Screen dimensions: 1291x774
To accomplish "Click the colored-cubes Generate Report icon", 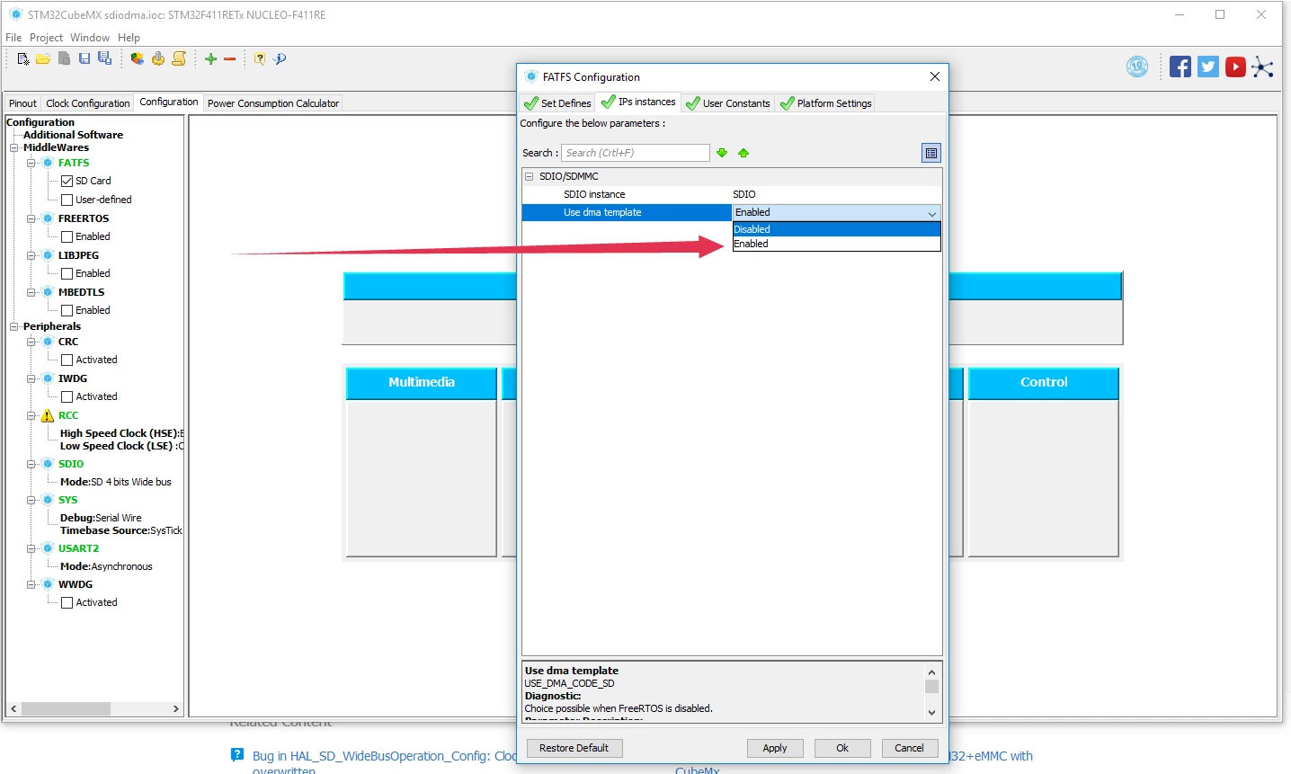I will (x=138, y=58).
